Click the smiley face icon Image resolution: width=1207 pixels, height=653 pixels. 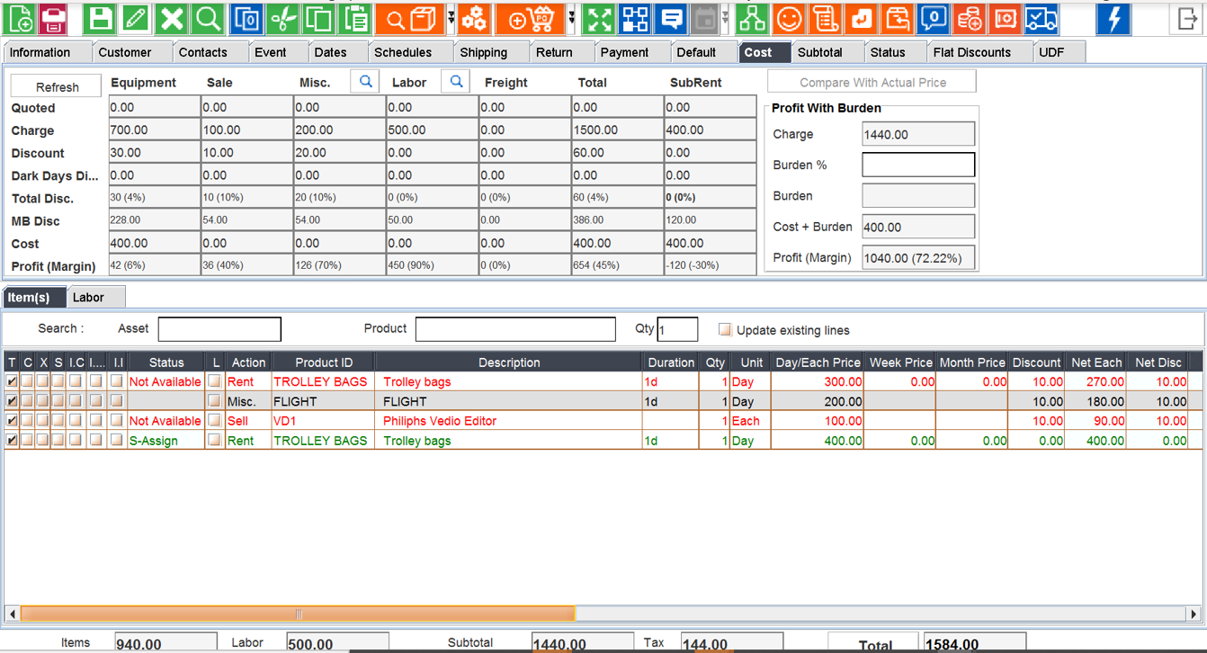click(789, 18)
